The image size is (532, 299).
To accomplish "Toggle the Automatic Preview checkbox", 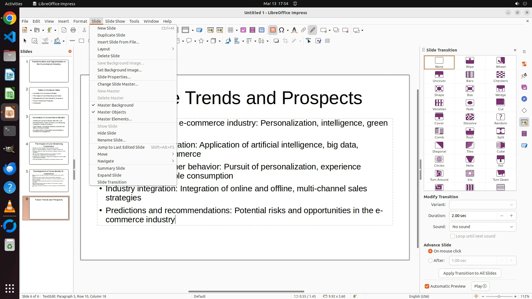I will pos(427,286).
